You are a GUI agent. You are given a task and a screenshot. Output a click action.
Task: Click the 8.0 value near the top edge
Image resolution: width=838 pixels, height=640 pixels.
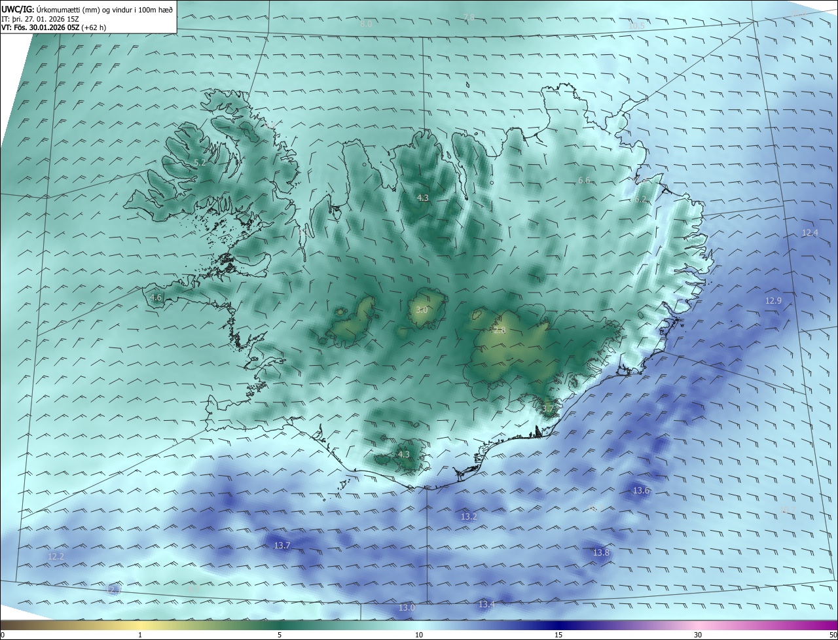[366, 24]
